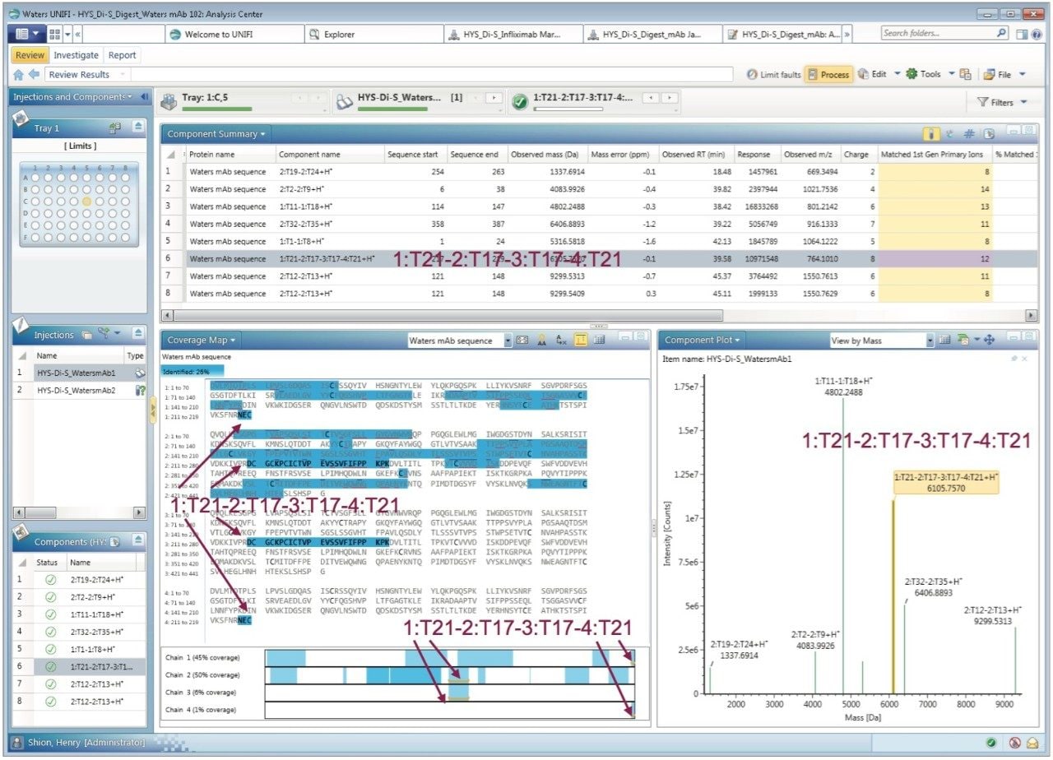Switch to the Investigate tab
The width and height of the screenshot is (1053, 760).
(76, 55)
